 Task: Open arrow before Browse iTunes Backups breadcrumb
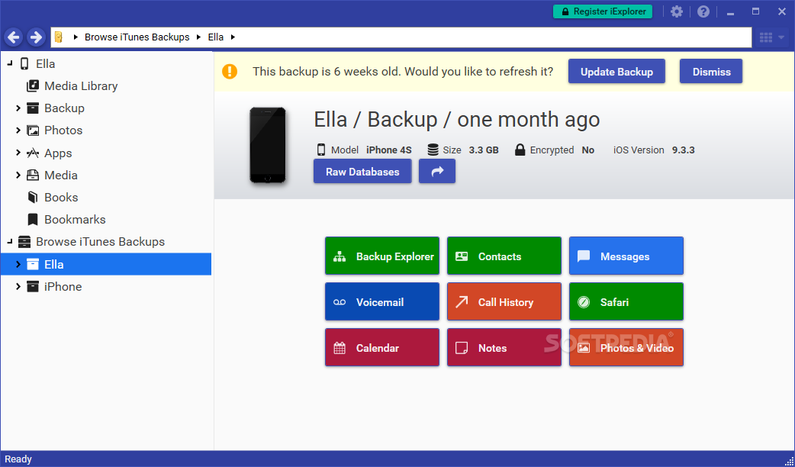point(76,37)
